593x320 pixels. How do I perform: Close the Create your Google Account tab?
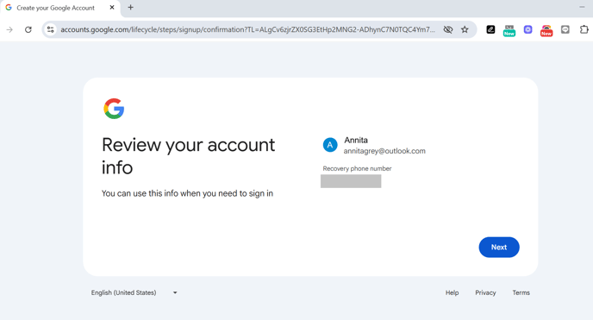(112, 8)
